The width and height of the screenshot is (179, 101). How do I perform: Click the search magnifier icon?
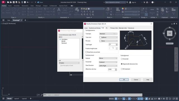pyautogui.click(x=127, y=2)
